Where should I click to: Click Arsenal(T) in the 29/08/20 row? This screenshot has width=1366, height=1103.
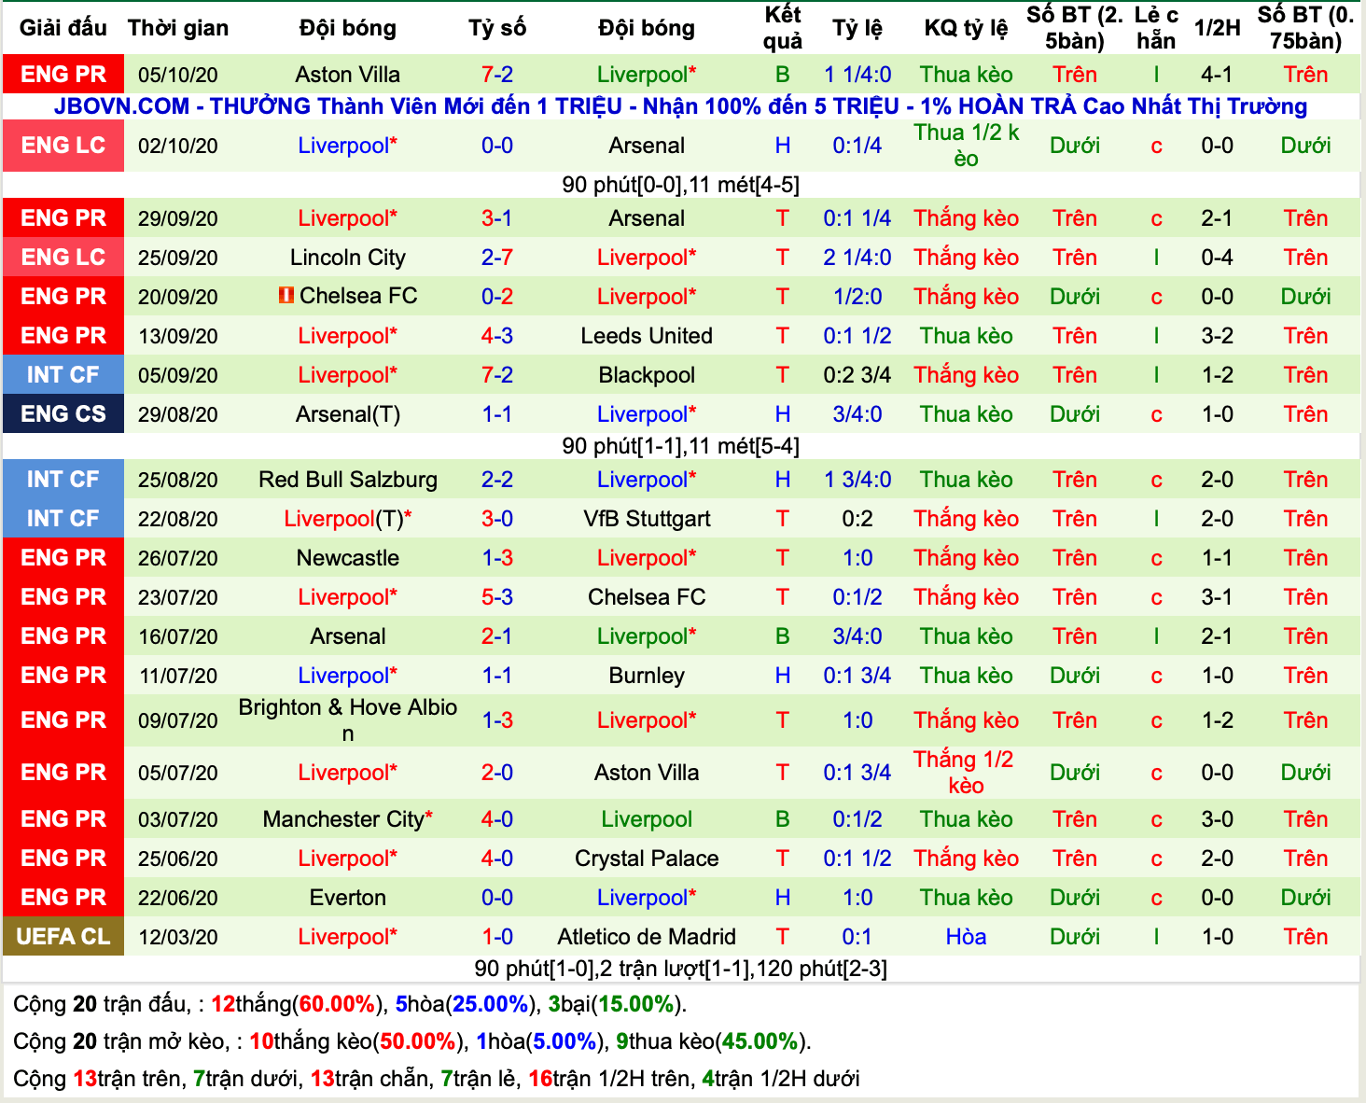click(x=348, y=414)
